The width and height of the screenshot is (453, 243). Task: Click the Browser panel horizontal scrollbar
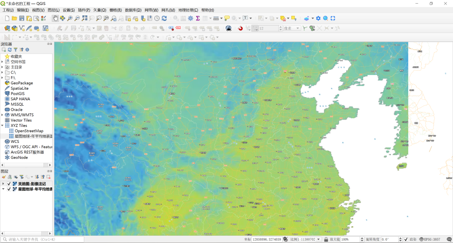click(27, 165)
